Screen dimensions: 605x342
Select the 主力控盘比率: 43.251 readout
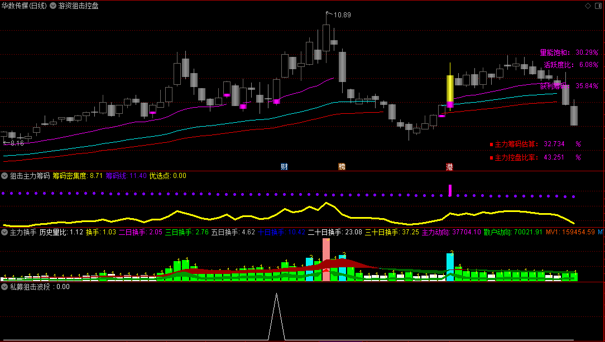tap(530, 157)
